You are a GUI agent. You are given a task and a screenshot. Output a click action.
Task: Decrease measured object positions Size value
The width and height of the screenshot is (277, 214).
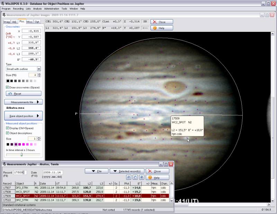[x=39, y=140]
